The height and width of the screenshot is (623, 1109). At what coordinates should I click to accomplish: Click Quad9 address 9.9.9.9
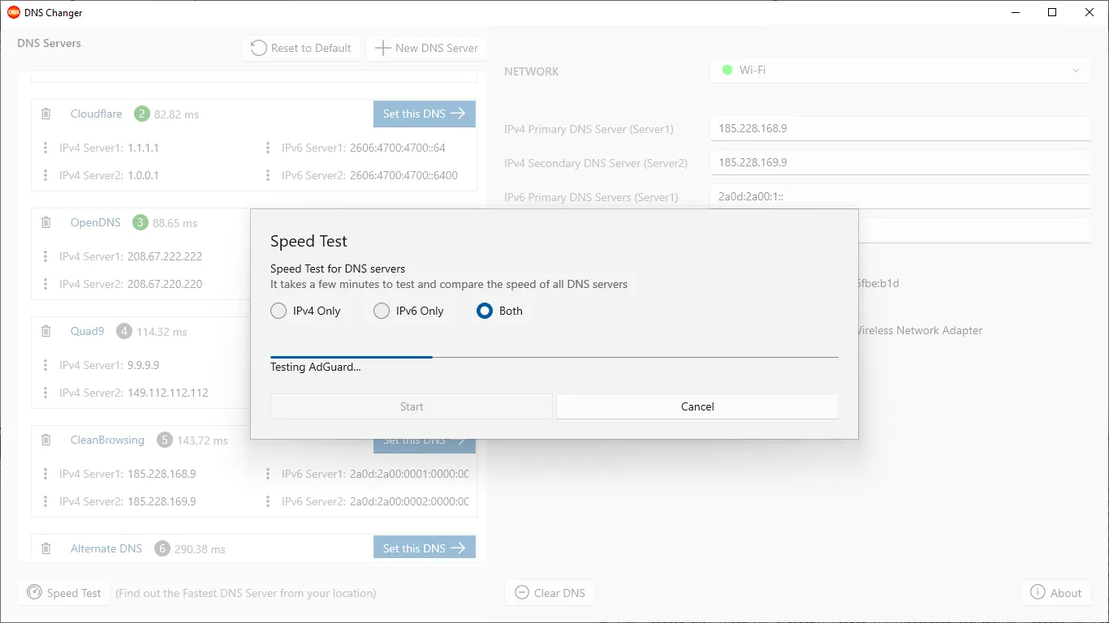[143, 365]
